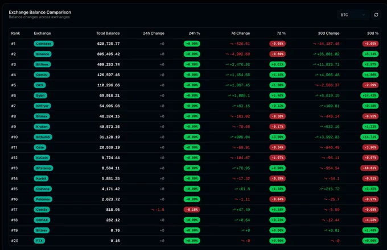This screenshot has width=387, height=250.
Task: Click total balance 126,597.46
Action: 108,74
